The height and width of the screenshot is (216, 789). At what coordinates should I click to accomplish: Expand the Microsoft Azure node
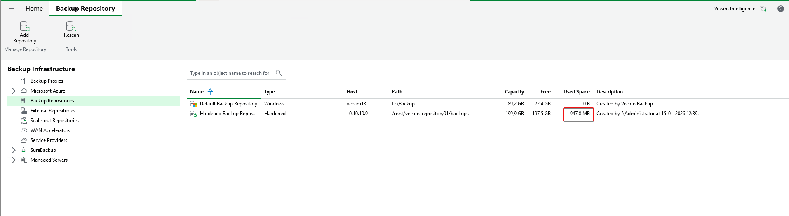click(14, 91)
